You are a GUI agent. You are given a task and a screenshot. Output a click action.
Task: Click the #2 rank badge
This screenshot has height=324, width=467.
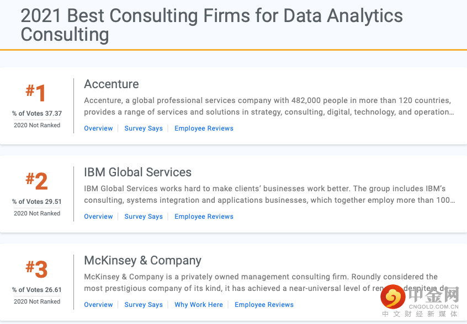coord(36,181)
